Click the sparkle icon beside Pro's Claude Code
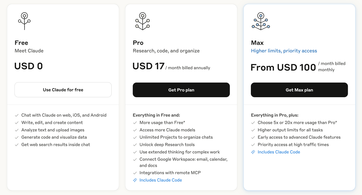 pyautogui.click(x=135, y=180)
